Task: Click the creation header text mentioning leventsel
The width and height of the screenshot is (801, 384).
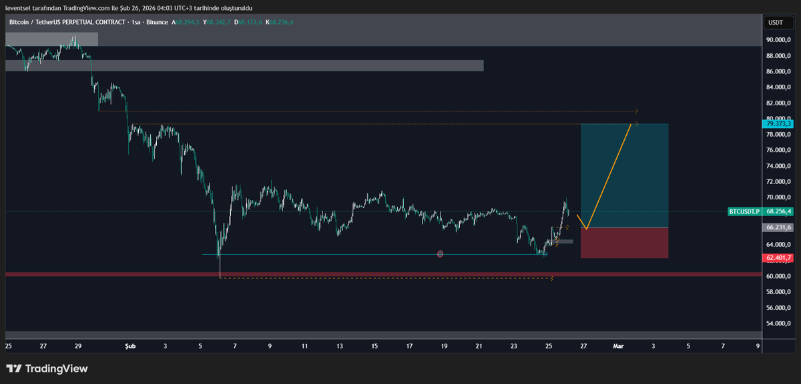Action: pos(128,7)
